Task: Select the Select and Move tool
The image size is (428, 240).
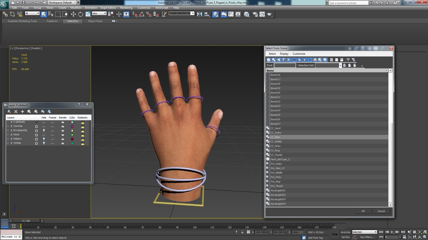Action: [x=73, y=14]
